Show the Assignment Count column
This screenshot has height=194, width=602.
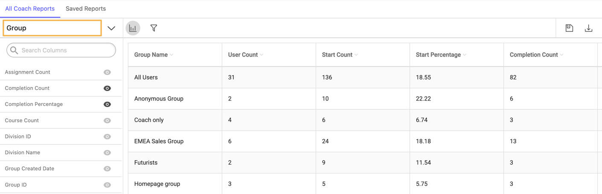coord(107,72)
